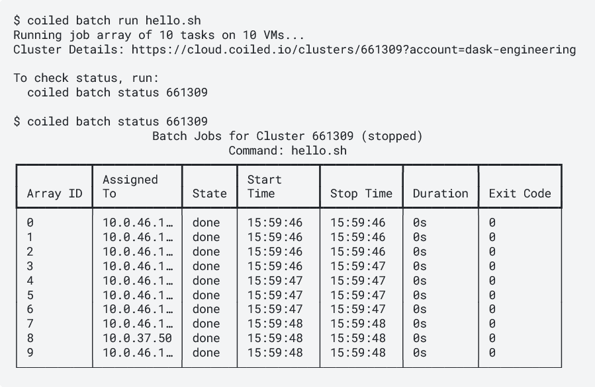Click the 'Running job array of 10 tasks' line
Screen dimensions: 595x387
[158, 35]
